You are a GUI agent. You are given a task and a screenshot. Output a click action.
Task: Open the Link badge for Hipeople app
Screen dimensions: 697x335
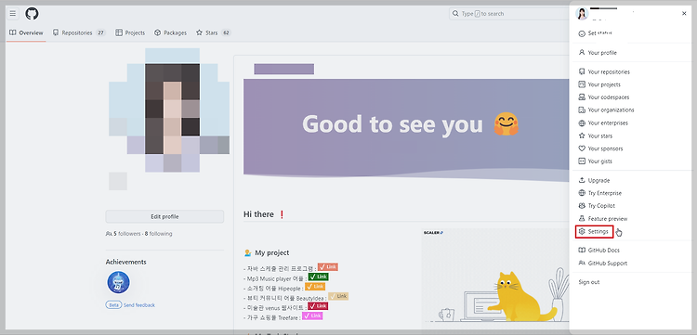click(x=315, y=287)
